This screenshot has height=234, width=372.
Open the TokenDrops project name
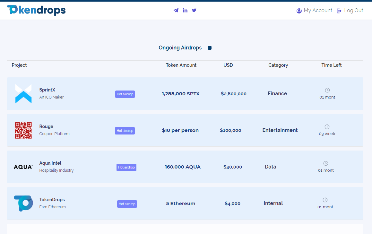[x=52, y=200]
